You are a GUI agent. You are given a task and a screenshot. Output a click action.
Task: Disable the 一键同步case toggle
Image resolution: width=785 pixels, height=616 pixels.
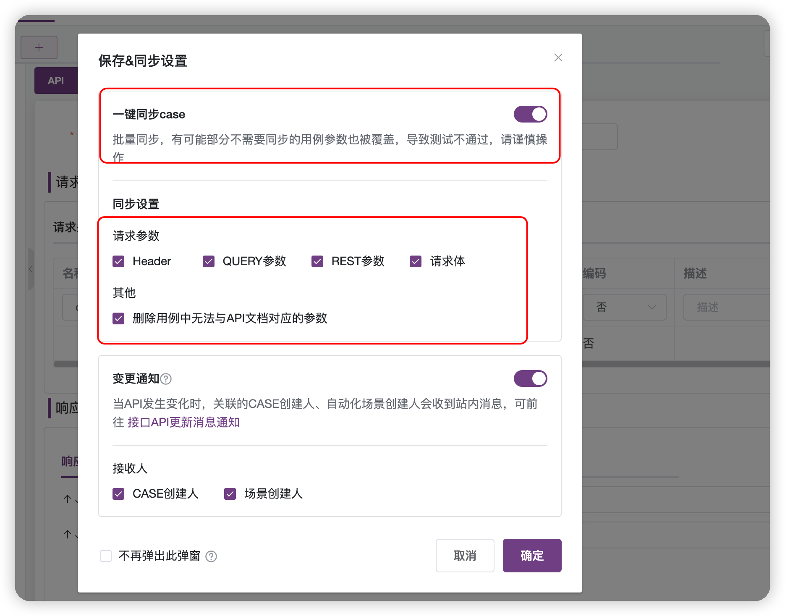click(531, 114)
